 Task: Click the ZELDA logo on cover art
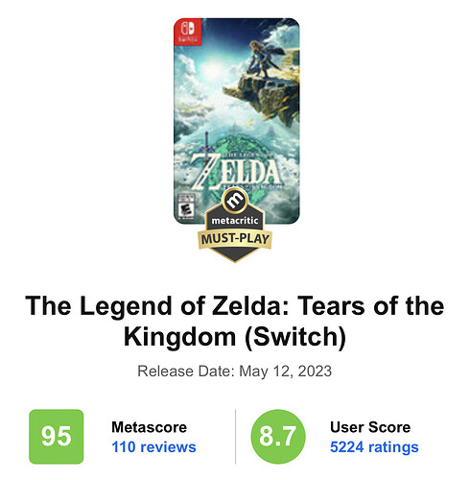point(238,172)
